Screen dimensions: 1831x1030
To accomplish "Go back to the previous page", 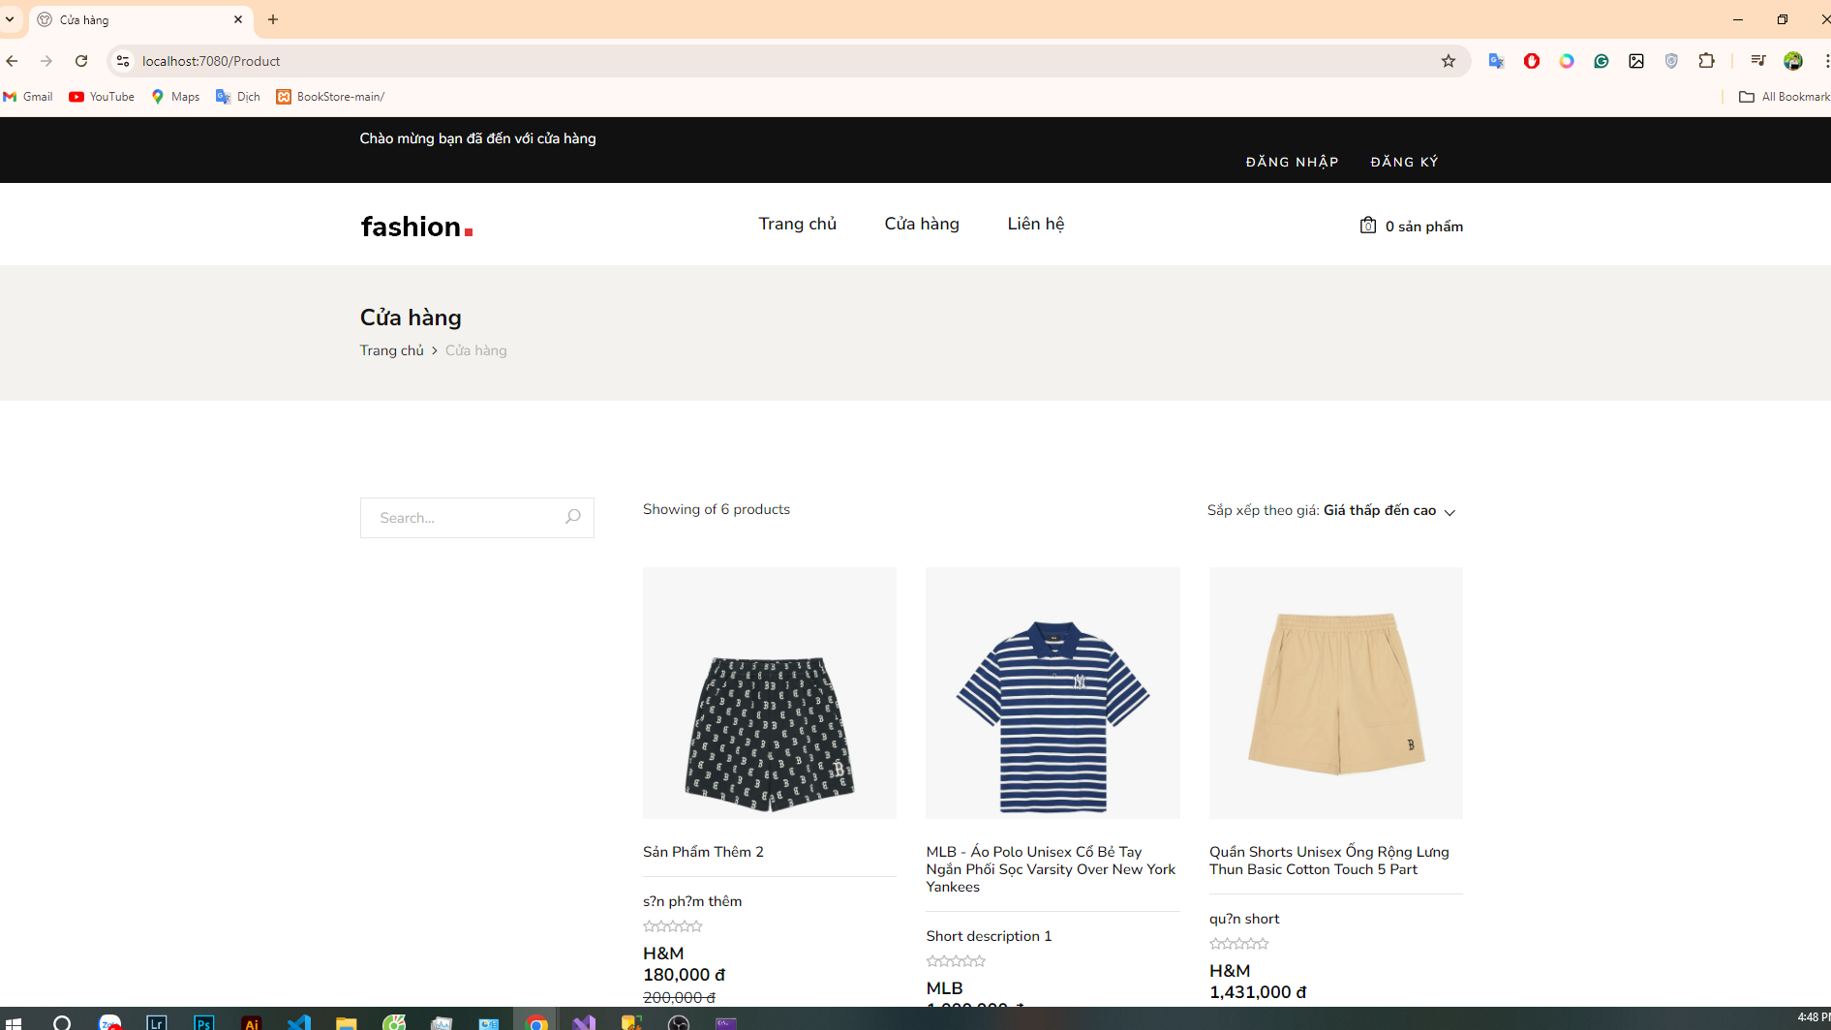I will coord(12,61).
